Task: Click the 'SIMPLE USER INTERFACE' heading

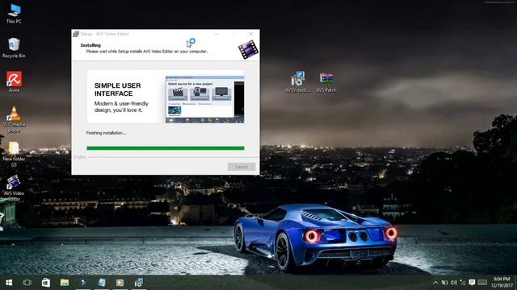Action: pyautogui.click(x=118, y=89)
